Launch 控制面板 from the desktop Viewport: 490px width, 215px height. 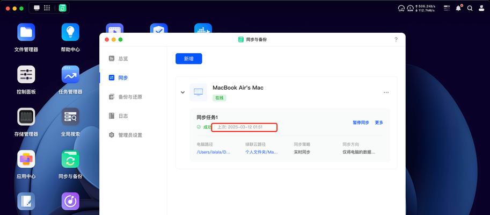coord(26,75)
